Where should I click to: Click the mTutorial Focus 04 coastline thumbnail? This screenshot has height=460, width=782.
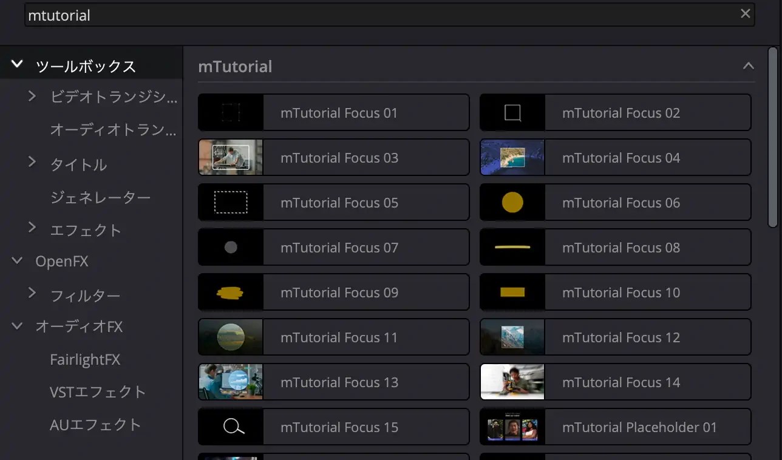pyautogui.click(x=512, y=157)
